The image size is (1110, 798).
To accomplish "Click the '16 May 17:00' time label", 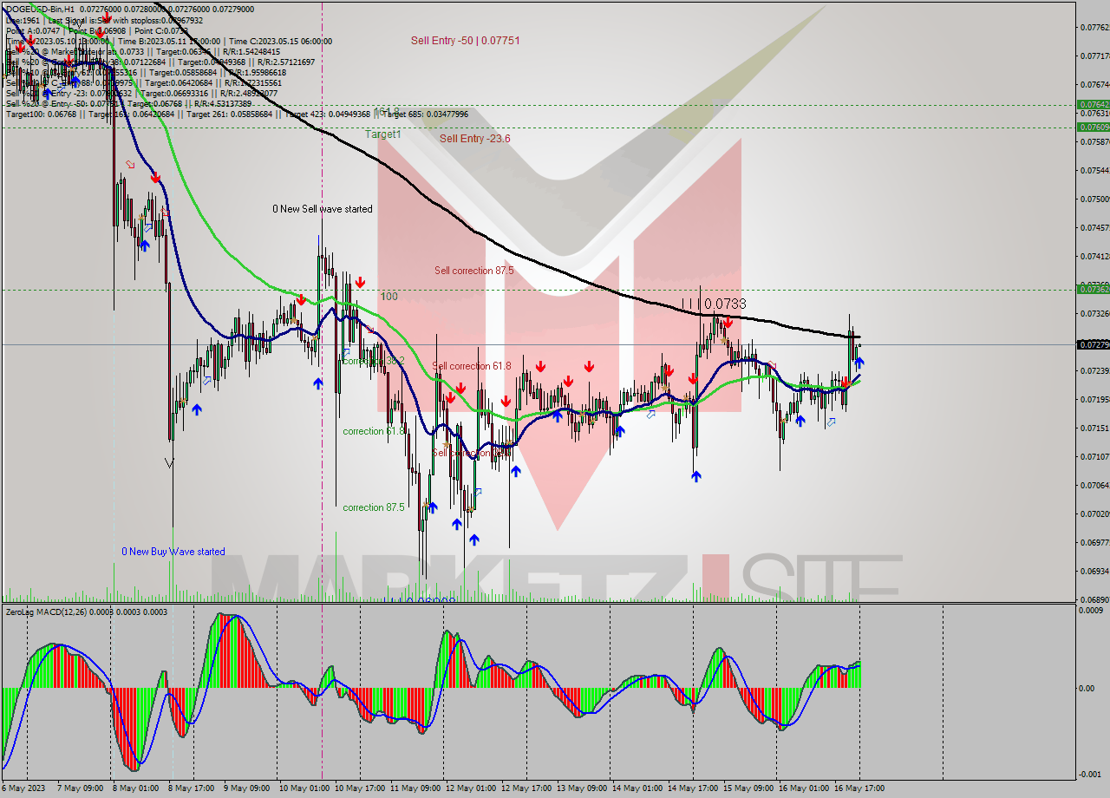I will point(860,788).
